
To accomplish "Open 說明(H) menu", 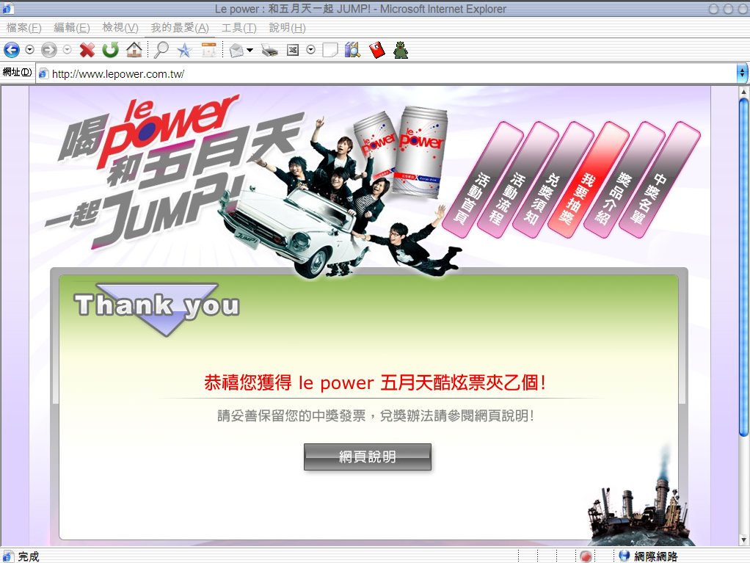I will (x=287, y=28).
